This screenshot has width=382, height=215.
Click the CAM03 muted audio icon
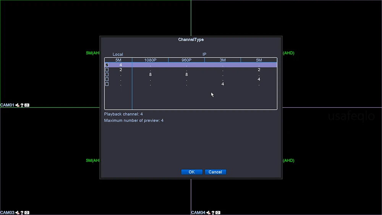tap(17, 213)
